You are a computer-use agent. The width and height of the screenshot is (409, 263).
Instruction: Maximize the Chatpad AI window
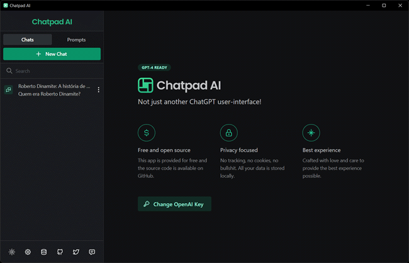pos(384,5)
